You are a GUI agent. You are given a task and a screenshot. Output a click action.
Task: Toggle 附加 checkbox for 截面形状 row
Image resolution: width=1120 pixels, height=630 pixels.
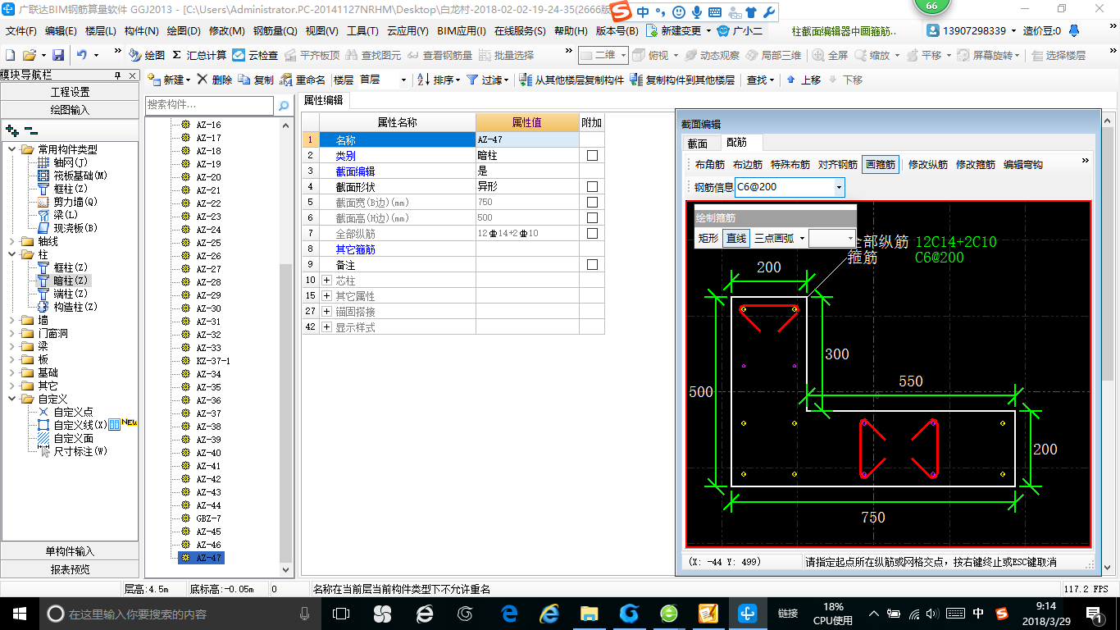pos(592,186)
